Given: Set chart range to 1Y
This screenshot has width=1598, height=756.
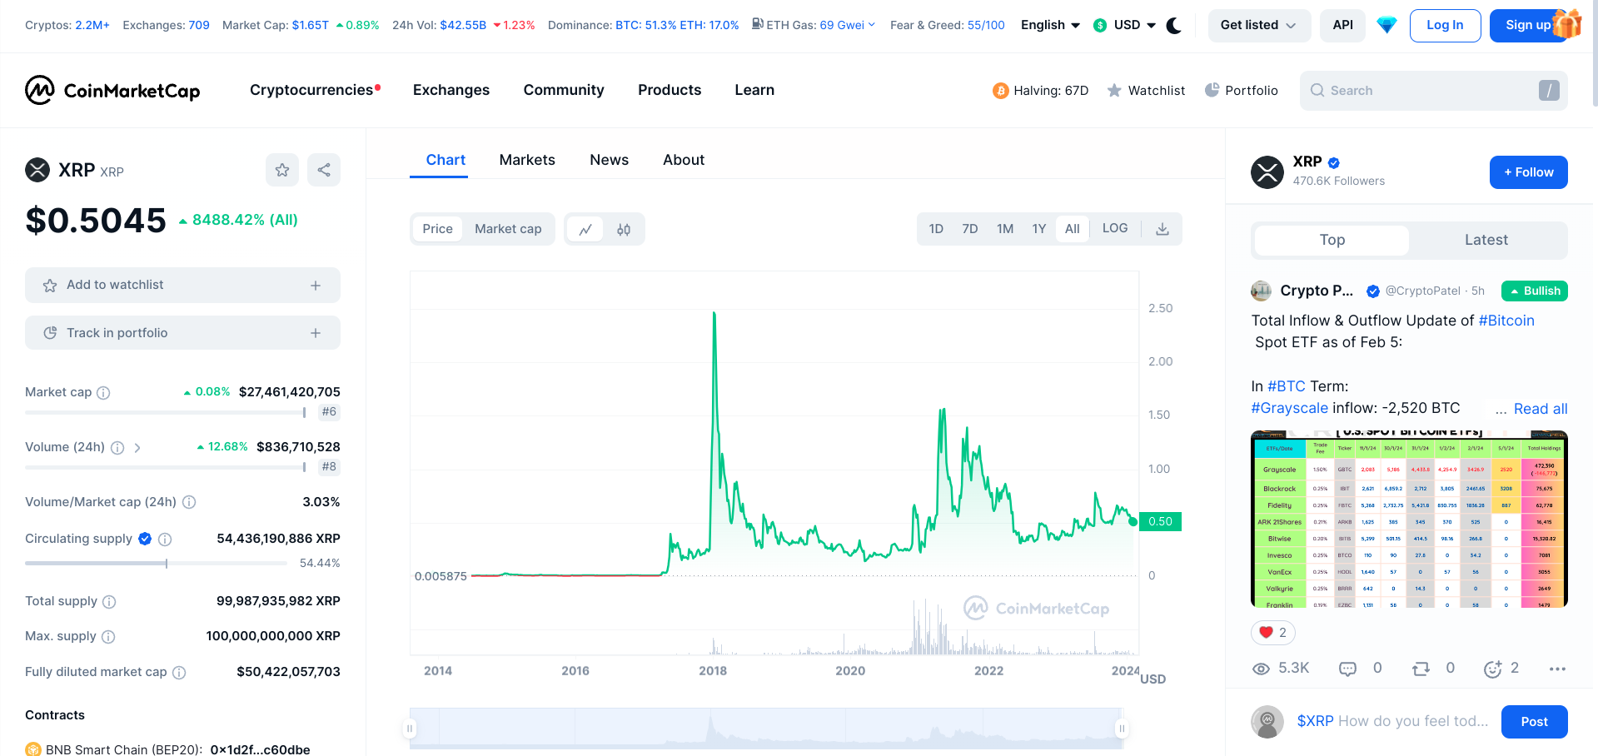Looking at the screenshot, I should pos(1039,229).
